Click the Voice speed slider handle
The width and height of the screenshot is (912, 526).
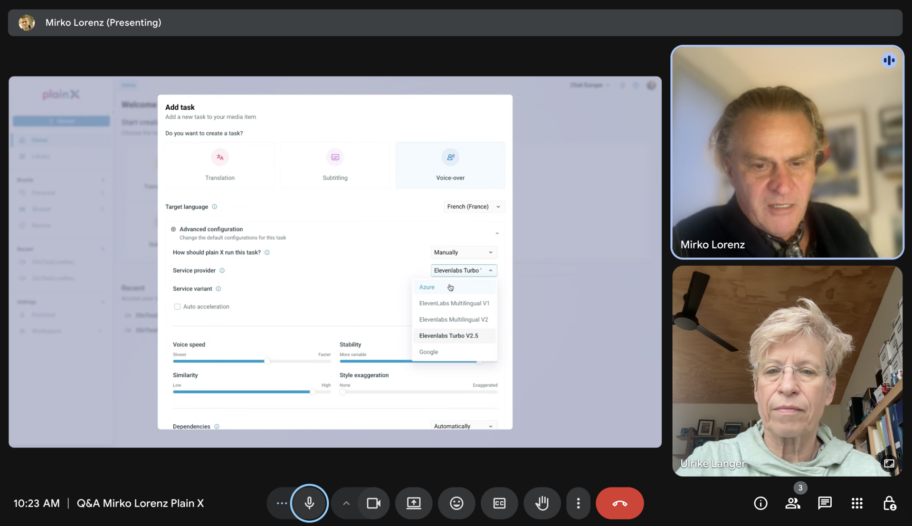coord(268,361)
